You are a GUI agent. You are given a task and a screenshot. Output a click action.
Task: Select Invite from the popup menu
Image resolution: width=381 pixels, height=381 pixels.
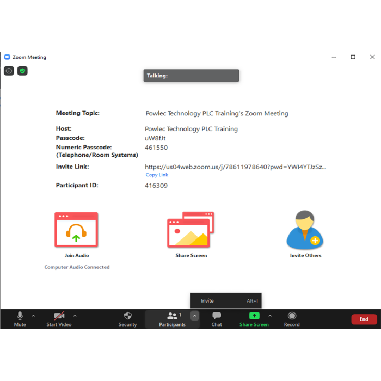coord(226,300)
